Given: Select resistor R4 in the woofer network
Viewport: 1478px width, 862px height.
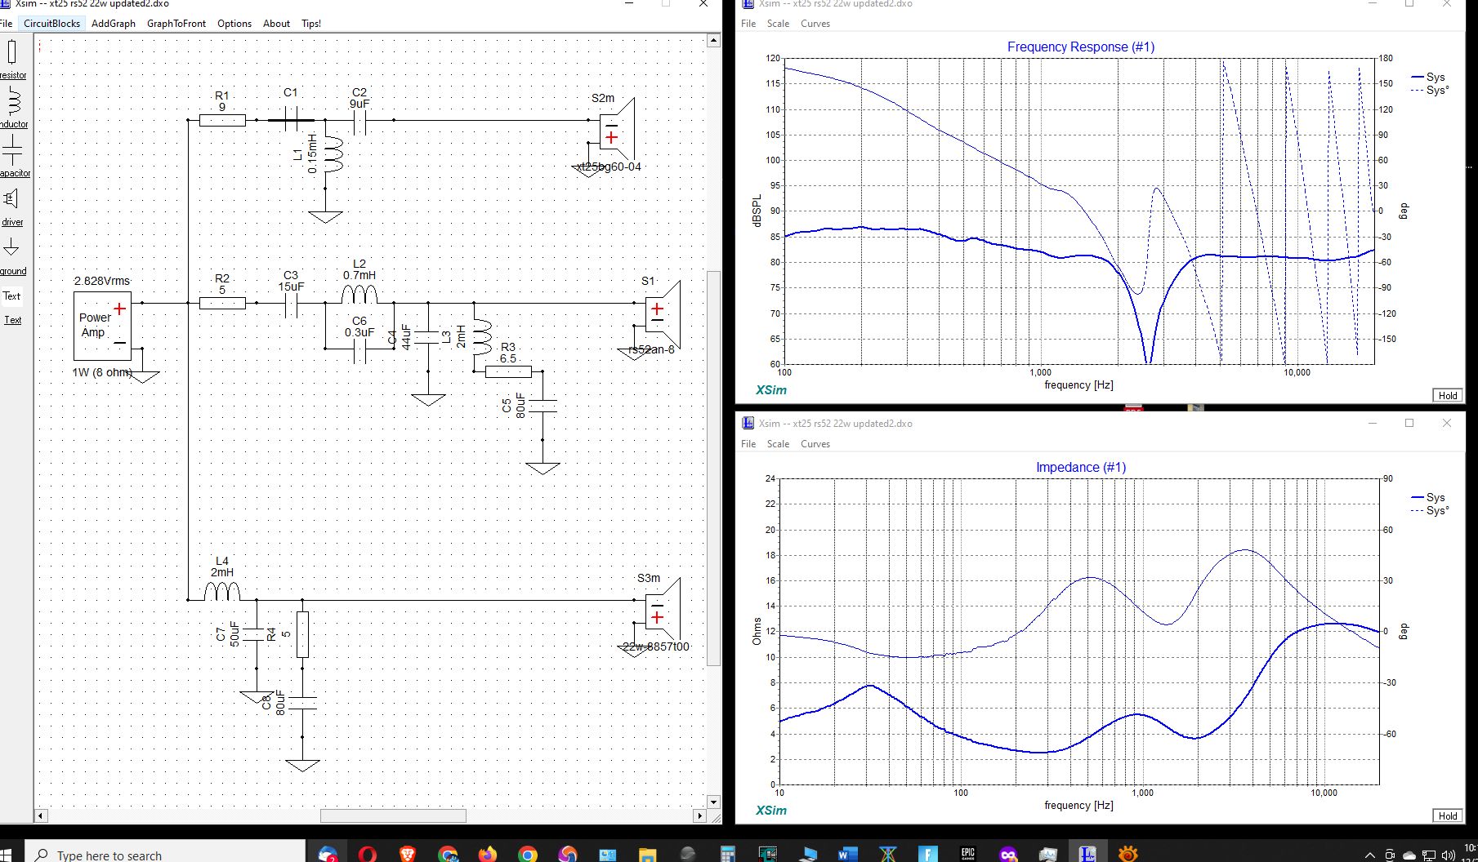Looking at the screenshot, I should point(302,634).
